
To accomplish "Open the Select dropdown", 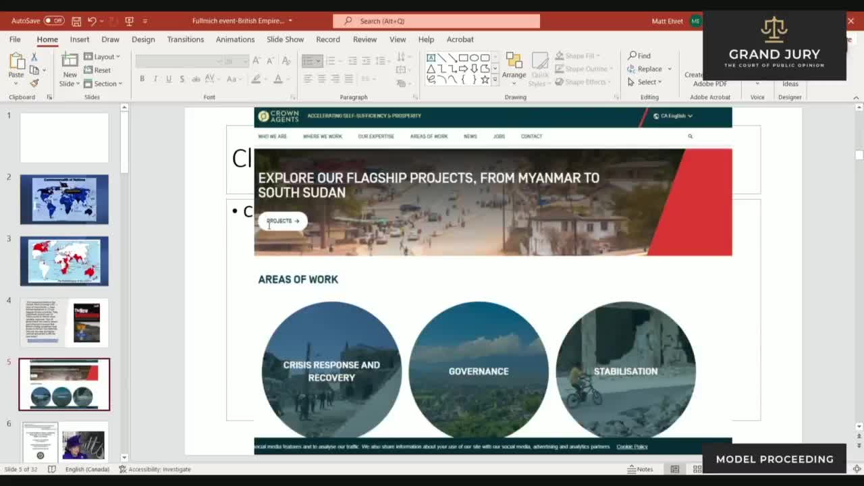I will tap(645, 82).
